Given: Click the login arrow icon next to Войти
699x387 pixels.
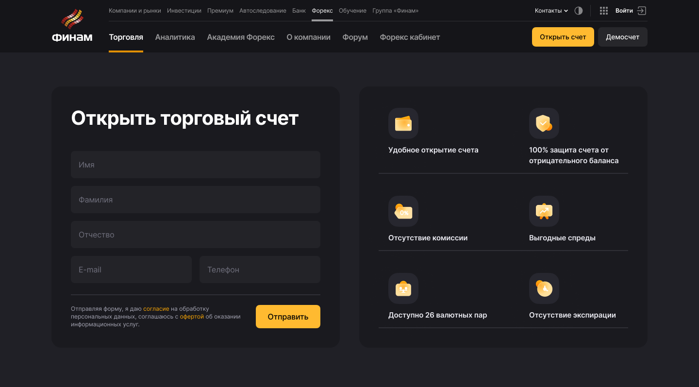Looking at the screenshot, I should pyautogui.click(x=642, y=11).
